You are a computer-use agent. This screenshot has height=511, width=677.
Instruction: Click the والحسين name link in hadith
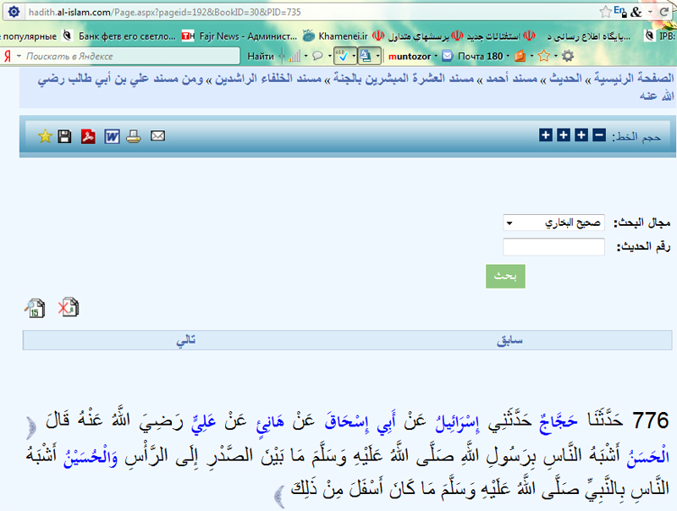coord(91,458)
